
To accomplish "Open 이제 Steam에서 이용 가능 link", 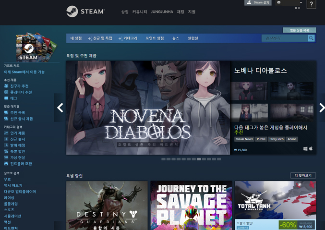I will [24, 72].
